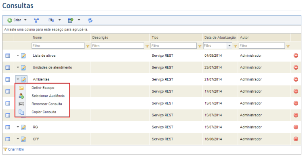Click the hierarchy diagram toolbar icon
This screenshot has width=303, height=157.
(x=36, y=20)
